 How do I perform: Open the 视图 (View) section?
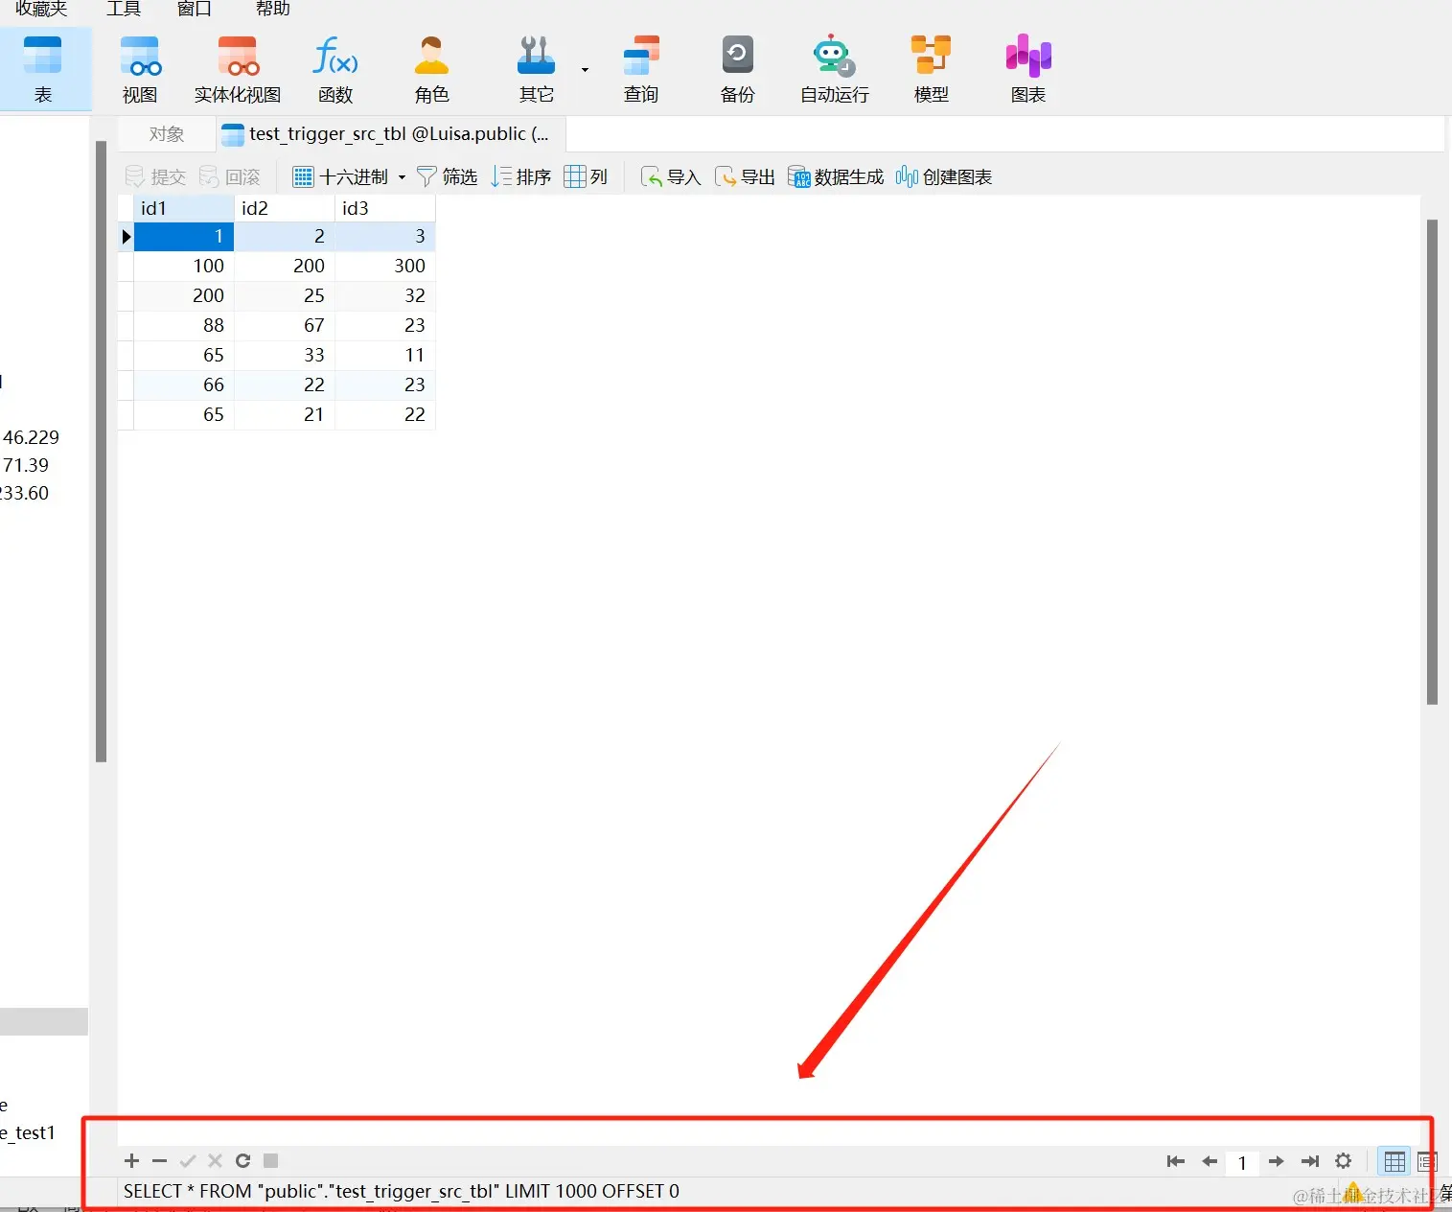coord(140,69)
